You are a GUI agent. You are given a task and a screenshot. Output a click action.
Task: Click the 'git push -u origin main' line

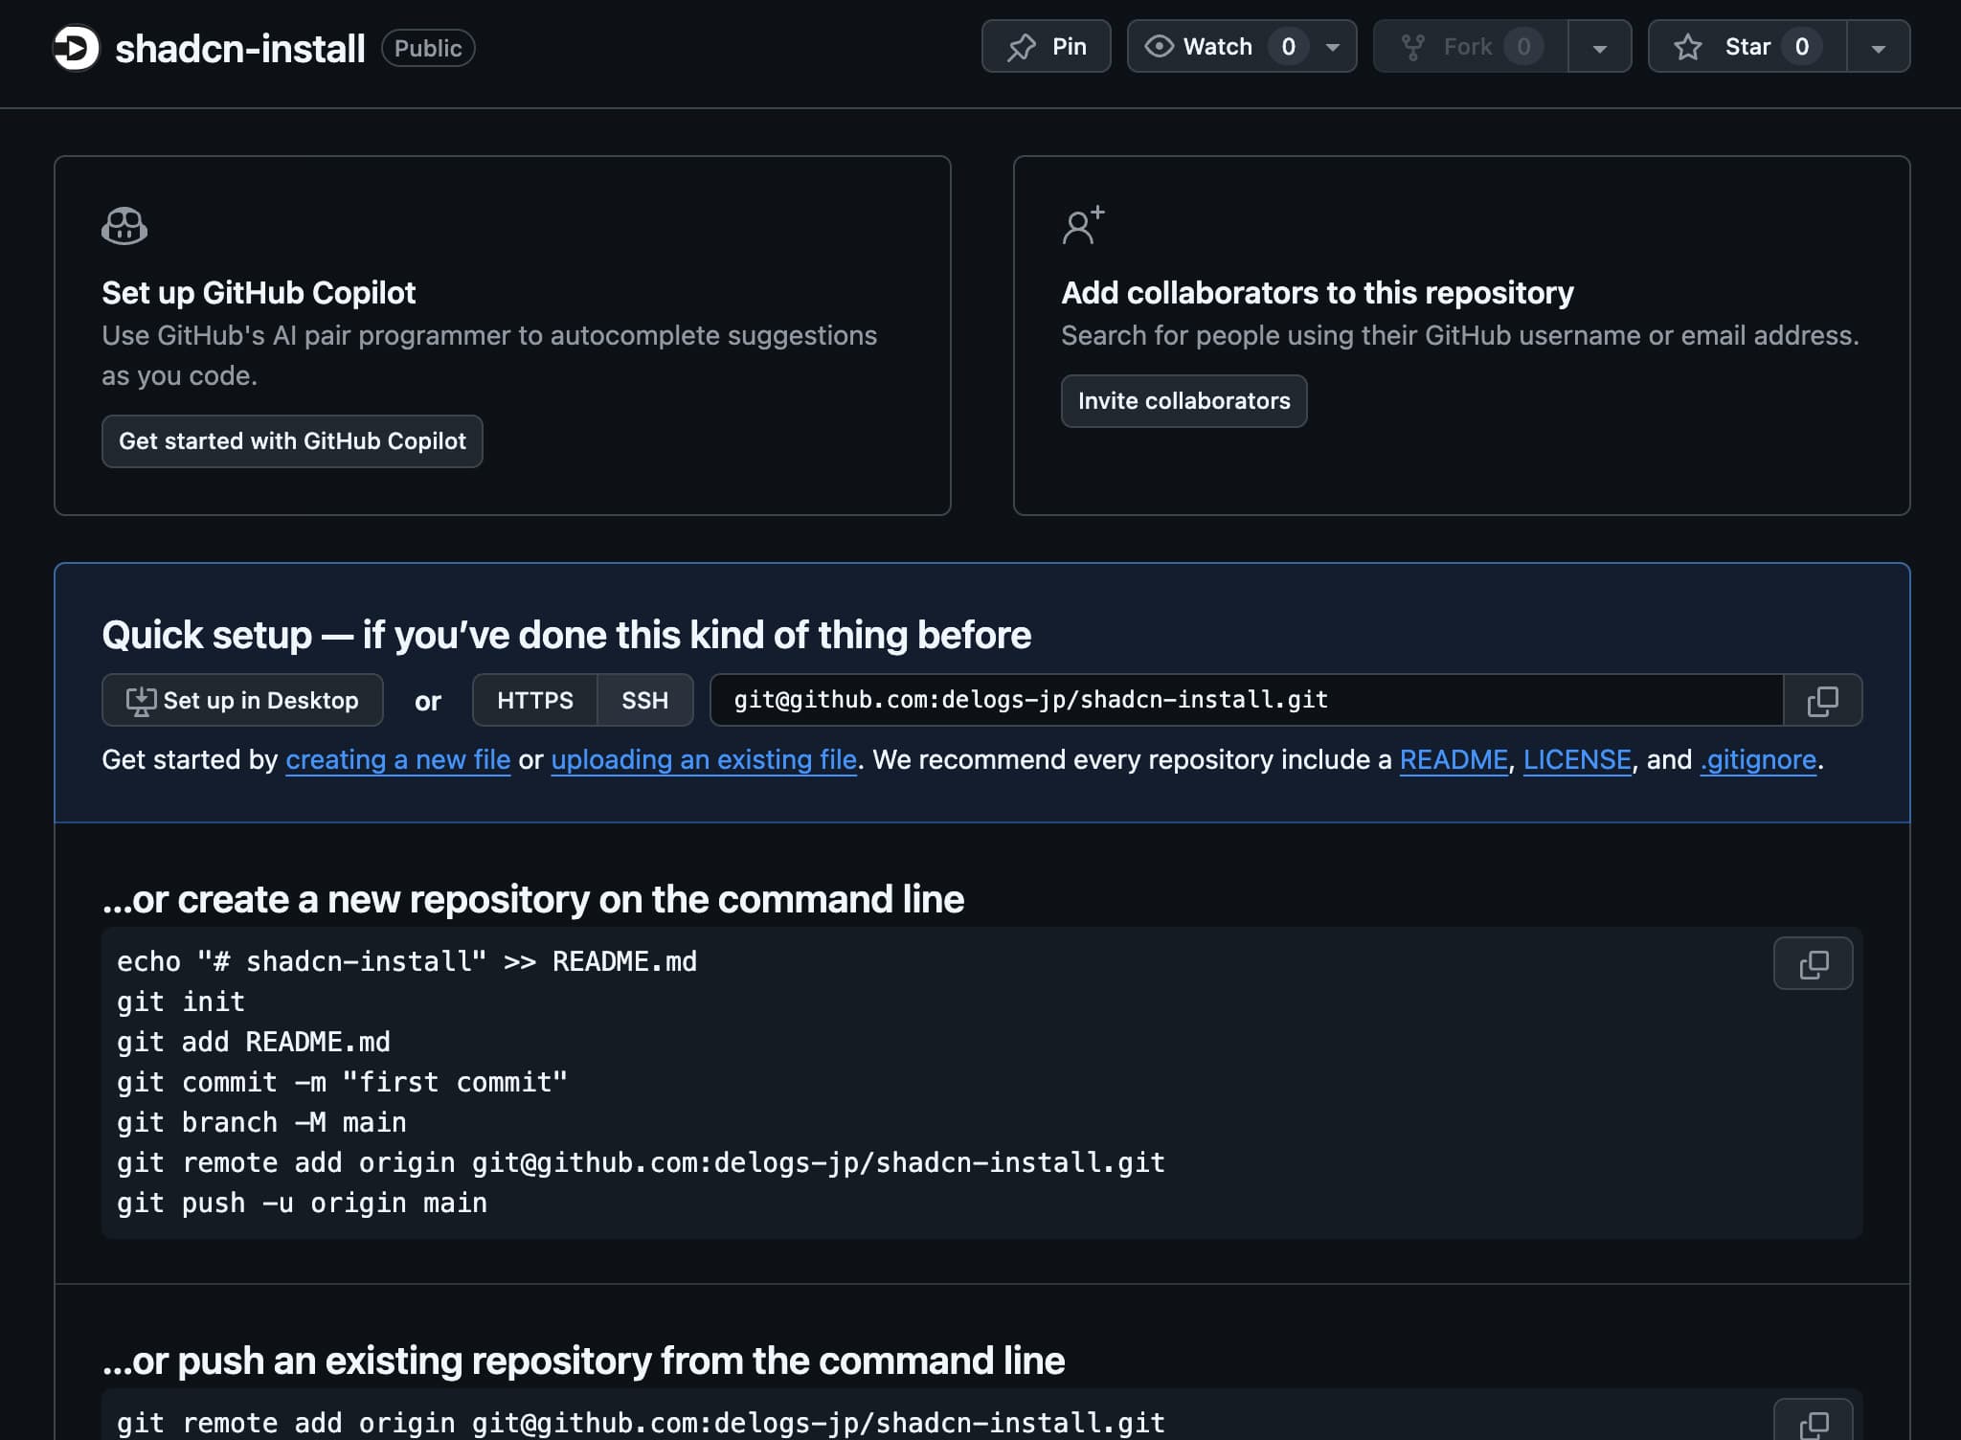click(x=302, y=1203)
